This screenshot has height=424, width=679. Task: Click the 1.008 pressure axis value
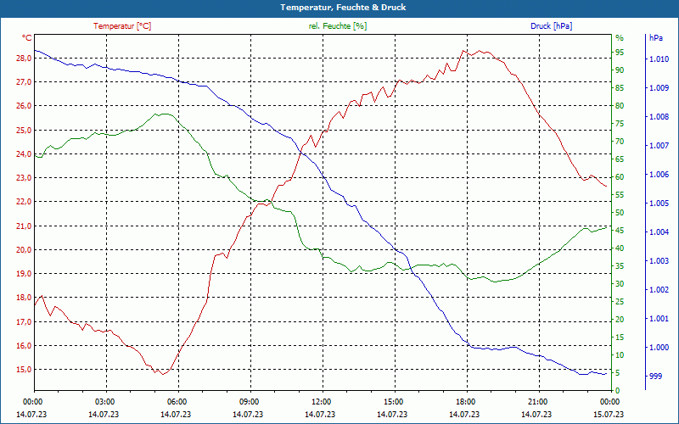pyautogui.click(x=659, y=117)
